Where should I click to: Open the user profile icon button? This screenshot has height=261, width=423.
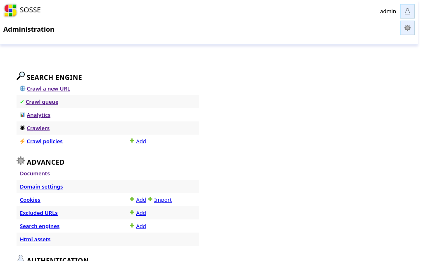407,11
